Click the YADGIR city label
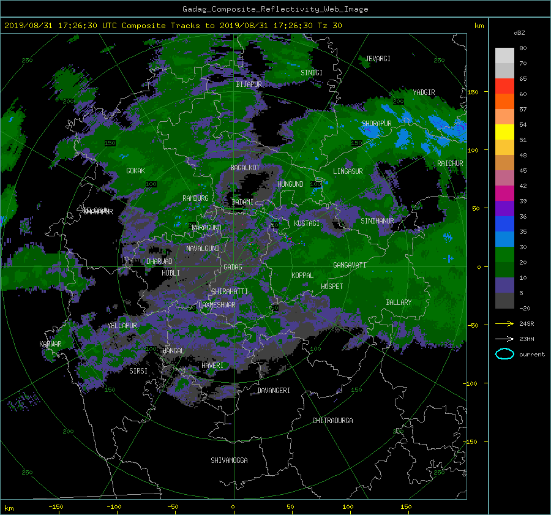Screen dimensions: 551x515 pyautogui.click(x=424, y=92)
